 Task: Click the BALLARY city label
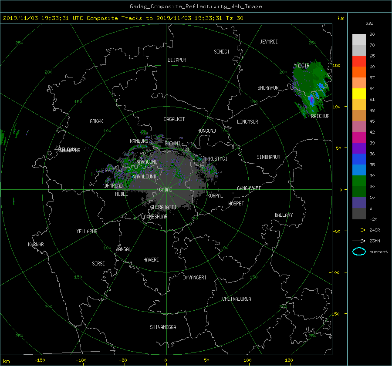(284, 215)
